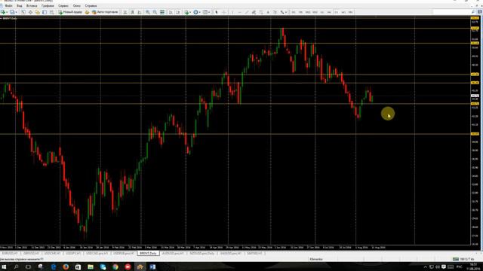Open the New Chart toolbar icon

[x=3, y=12]
